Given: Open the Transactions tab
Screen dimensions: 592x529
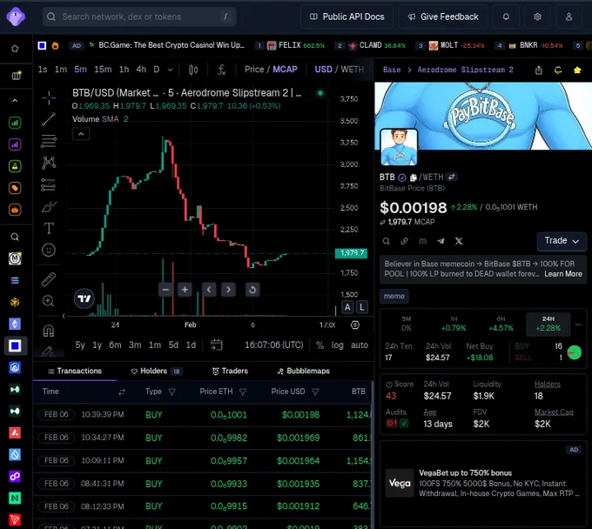Looking at the screenshot, I should (x=75, y=371).
